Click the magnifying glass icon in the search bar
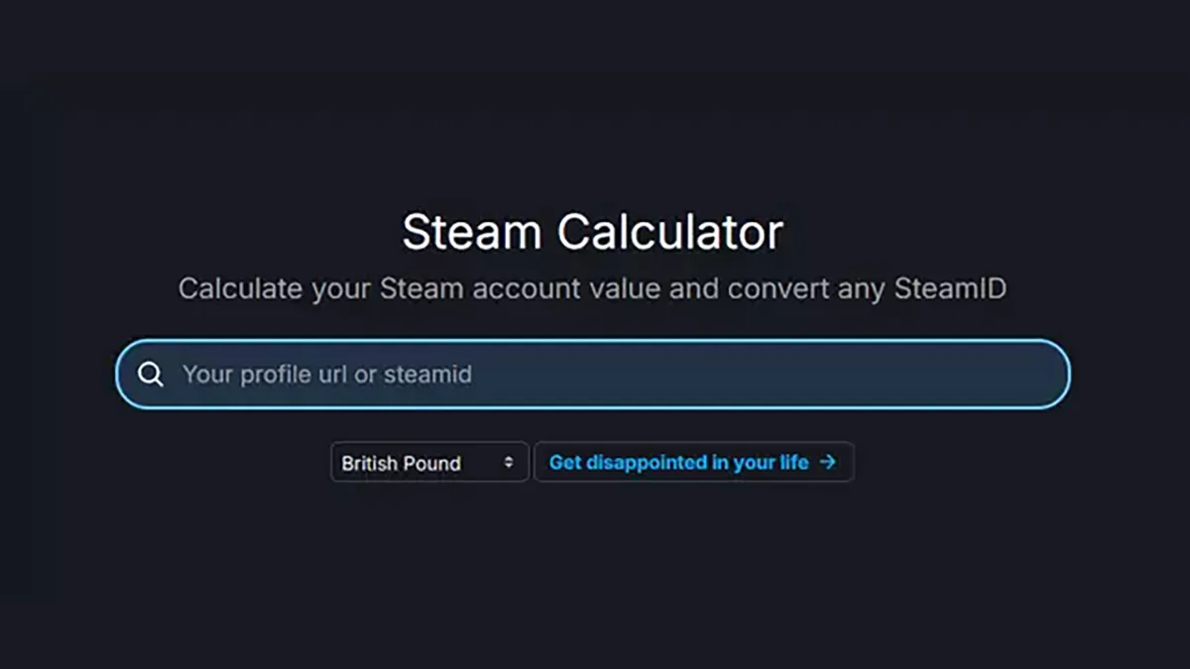The height and width of the screenshot is (669, 1190). point(151,374)
